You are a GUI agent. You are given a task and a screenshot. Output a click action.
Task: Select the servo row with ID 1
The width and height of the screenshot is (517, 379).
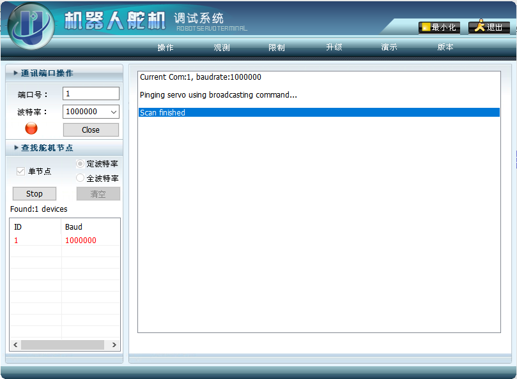[65, 241]
